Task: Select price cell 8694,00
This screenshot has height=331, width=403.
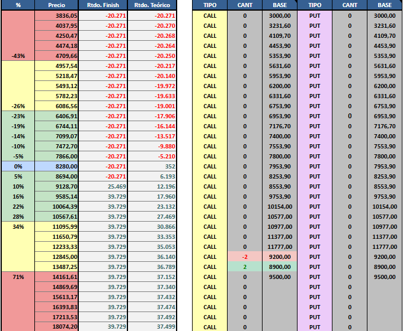Action: (56, 176)
